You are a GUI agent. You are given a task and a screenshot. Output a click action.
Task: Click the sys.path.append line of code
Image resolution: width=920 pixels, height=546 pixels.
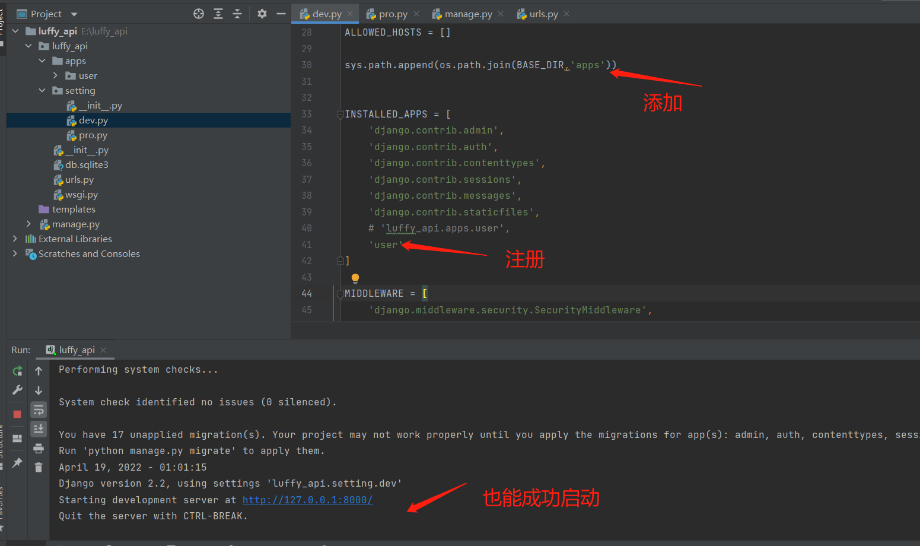pyautogui.click(x=480, y=65)
